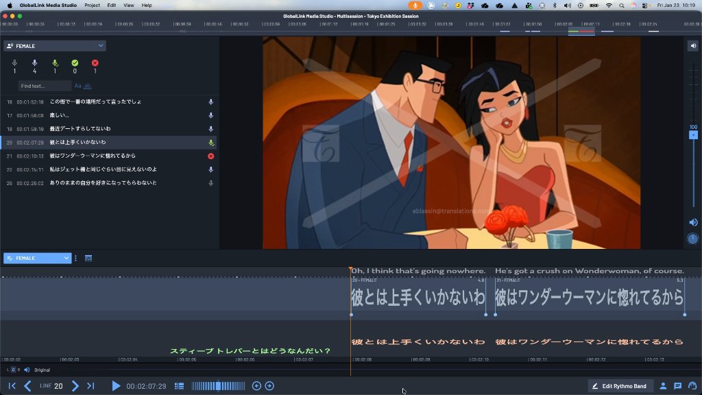Viewport: 702px width, 395px height.
Task: Open the blue FEMALE track dropdown
Action: coord(38,258)
